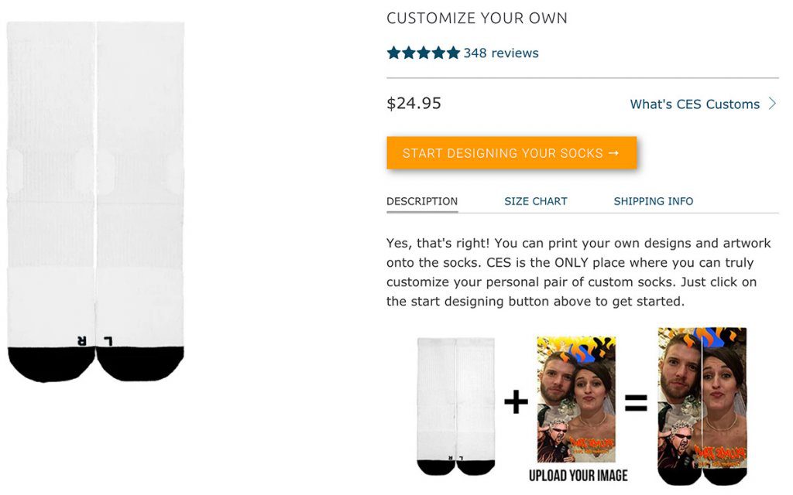Switch to the Description tab
This screenshot has width=793, height=495.
(422, 201)
